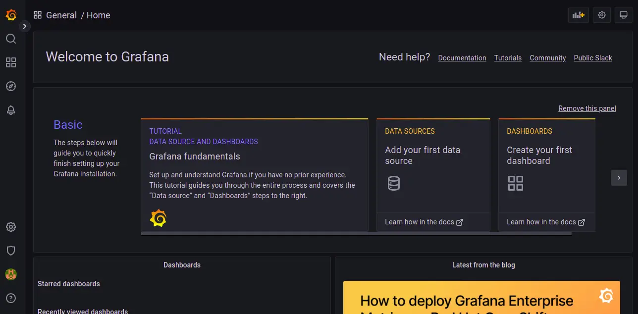Viewport: 638px width, 314px height.
Task: Open the Alerting bell icon
Action: pos(11,110)
